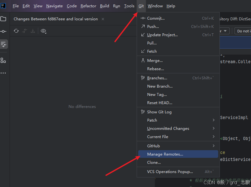This screenshot has width=251, height=187.
Task: Open the Refactor menu
Action: tap(88, 6)
